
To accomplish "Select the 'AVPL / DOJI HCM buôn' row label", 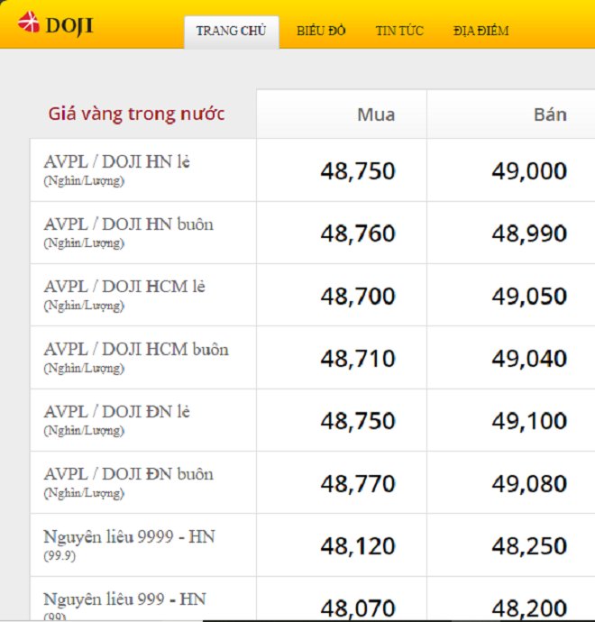I will click(136, 350).
